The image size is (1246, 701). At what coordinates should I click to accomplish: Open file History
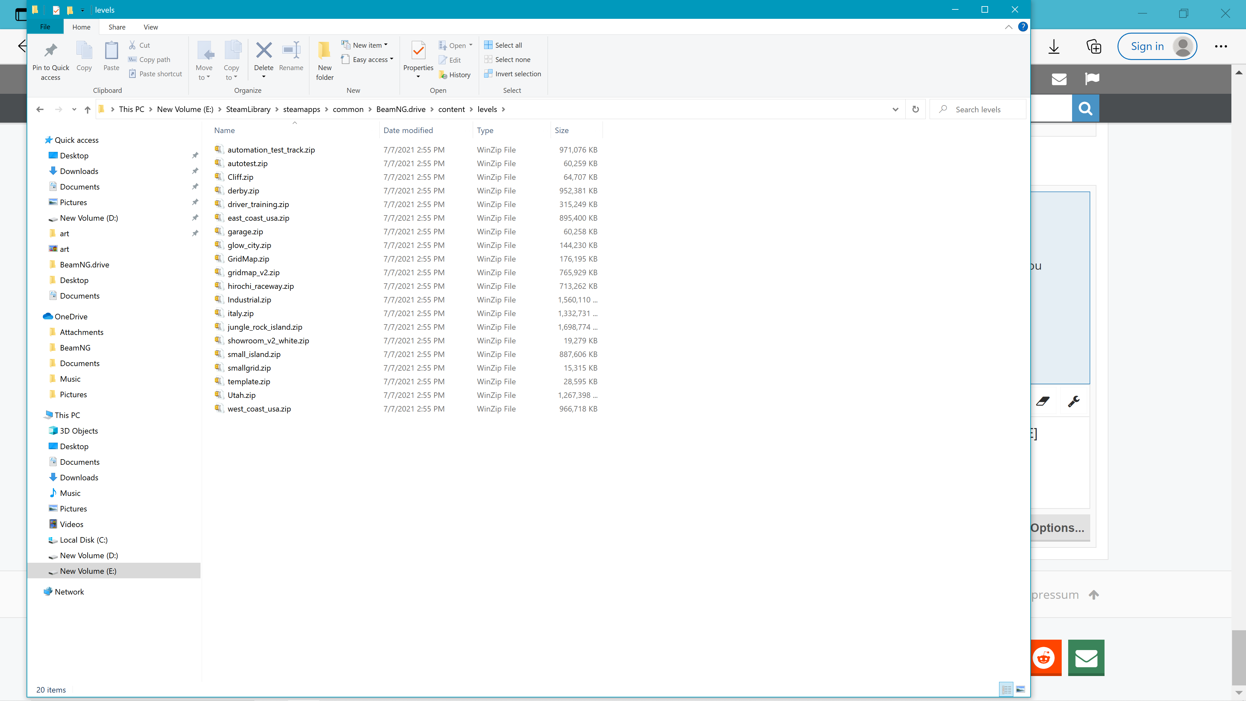point(455,75)
